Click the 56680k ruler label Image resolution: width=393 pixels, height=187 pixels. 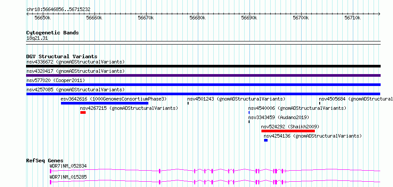pos(197,18)
